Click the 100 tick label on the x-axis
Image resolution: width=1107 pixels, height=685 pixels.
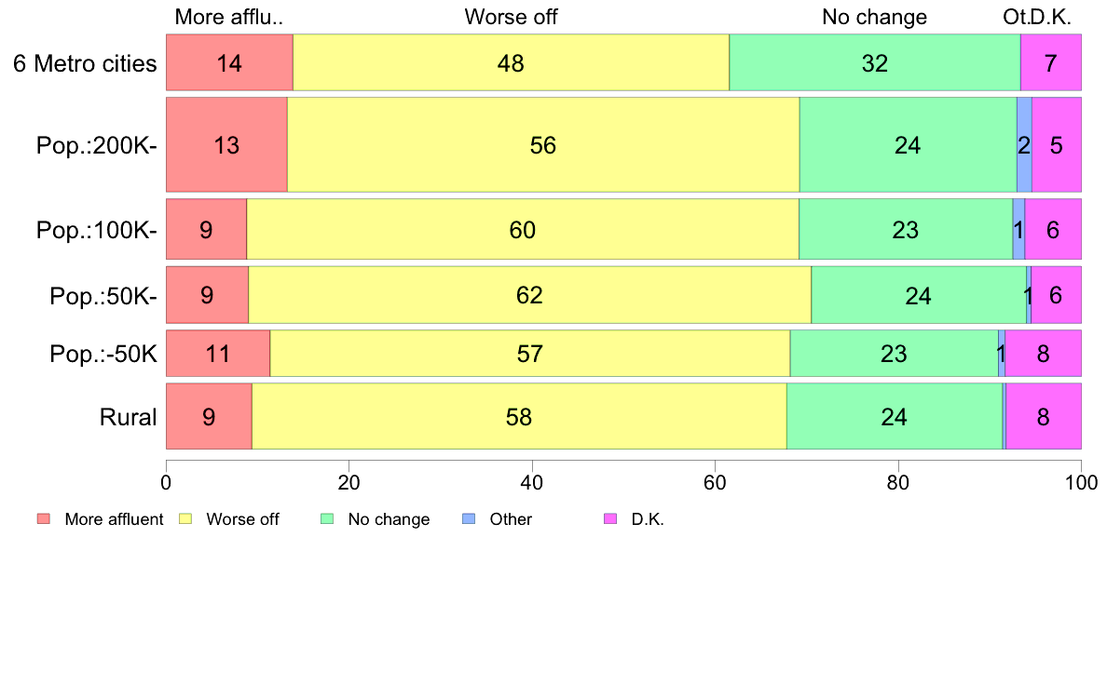[x=1081, y=482]
